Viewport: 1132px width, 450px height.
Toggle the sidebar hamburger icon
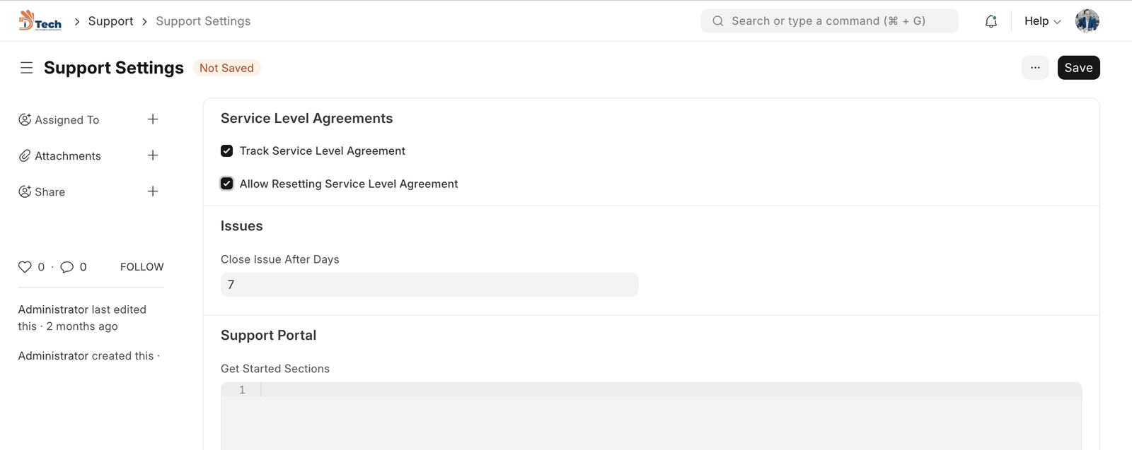[x=27, y=68]
